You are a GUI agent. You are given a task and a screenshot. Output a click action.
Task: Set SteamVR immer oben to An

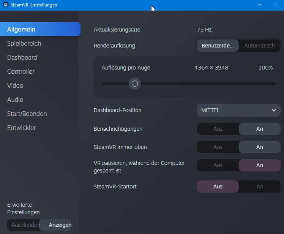(260, 147)
